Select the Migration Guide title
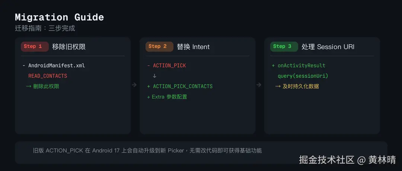This screenshot has height=171, width=402. click(59, 17)
